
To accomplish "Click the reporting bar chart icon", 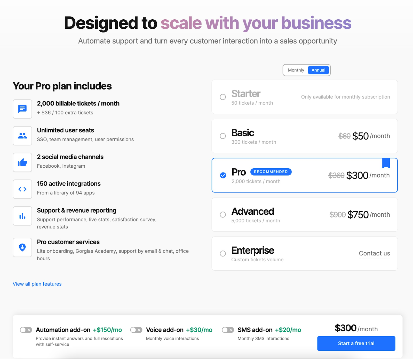I will (22, 216).
